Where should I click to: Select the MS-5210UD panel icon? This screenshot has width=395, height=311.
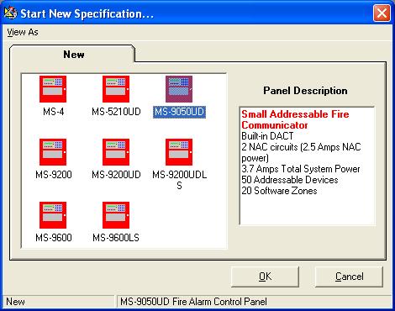116,89
